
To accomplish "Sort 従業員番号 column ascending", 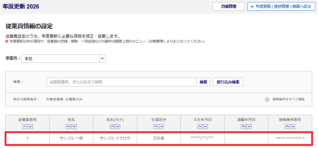I will tap(25, 126).
